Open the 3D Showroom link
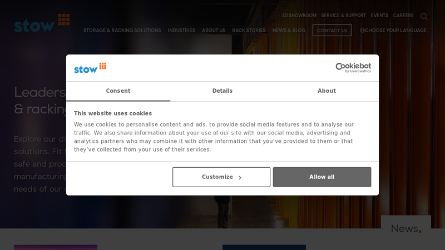Viewport: 445px width, 250px height. pos(299,16)
